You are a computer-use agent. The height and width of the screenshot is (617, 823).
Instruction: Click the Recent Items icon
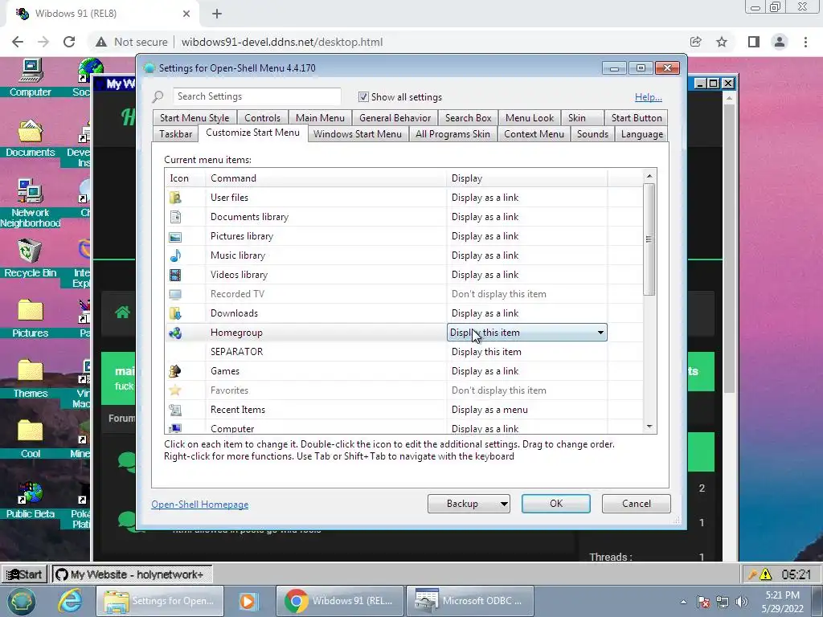tap(175, 410)
